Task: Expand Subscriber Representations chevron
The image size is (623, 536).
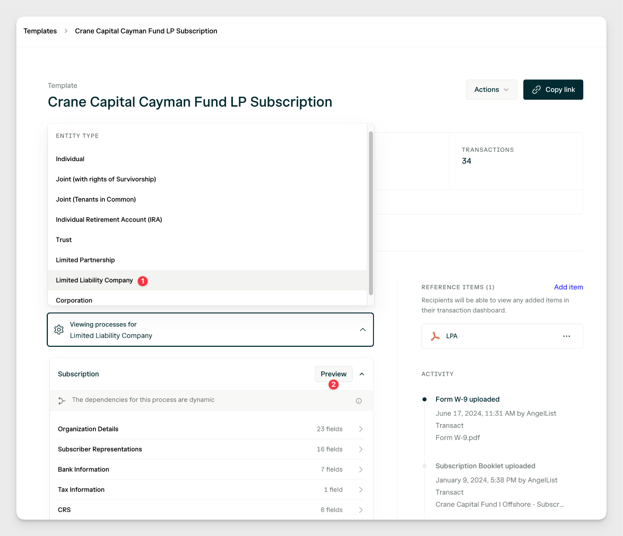Action: pos(361,449)
